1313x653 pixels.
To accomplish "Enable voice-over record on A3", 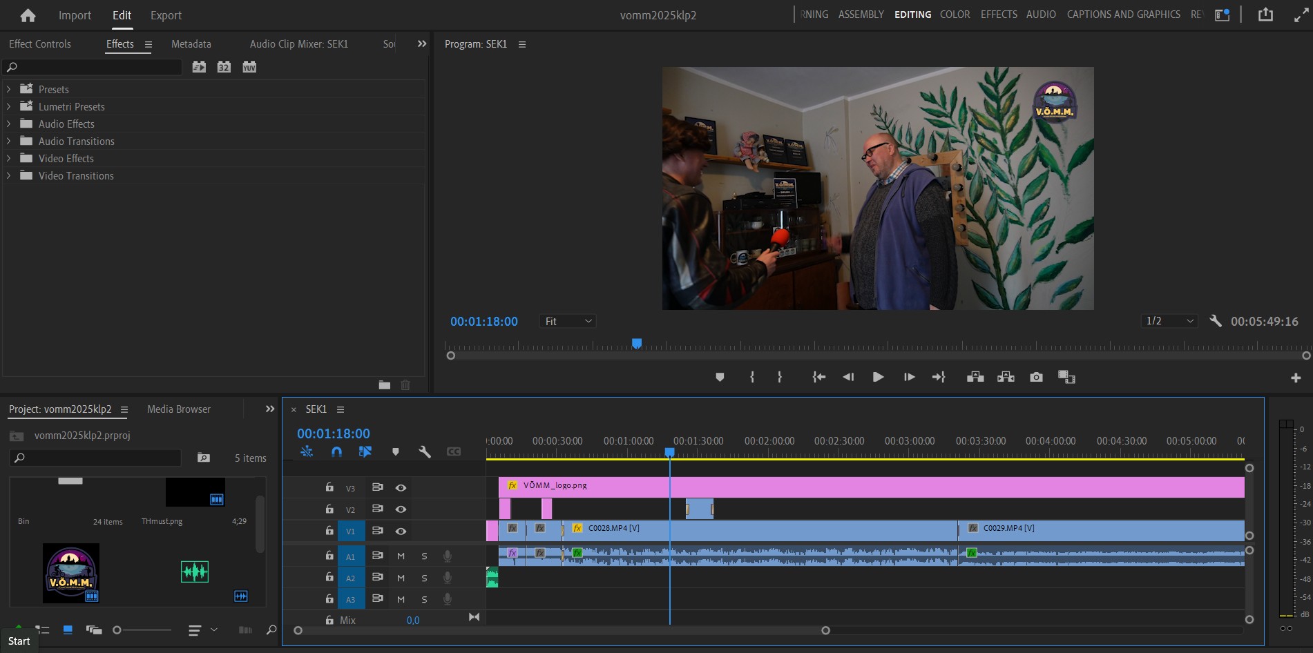I will (448, 599).
